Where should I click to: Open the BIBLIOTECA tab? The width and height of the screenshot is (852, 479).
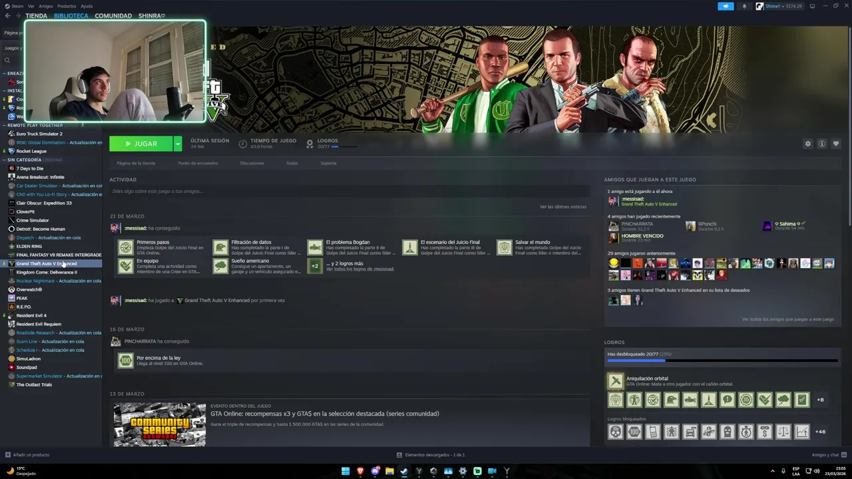tap(71, 15)
